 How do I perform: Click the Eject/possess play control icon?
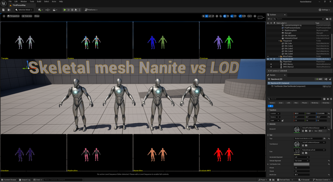tap(76, 10)
